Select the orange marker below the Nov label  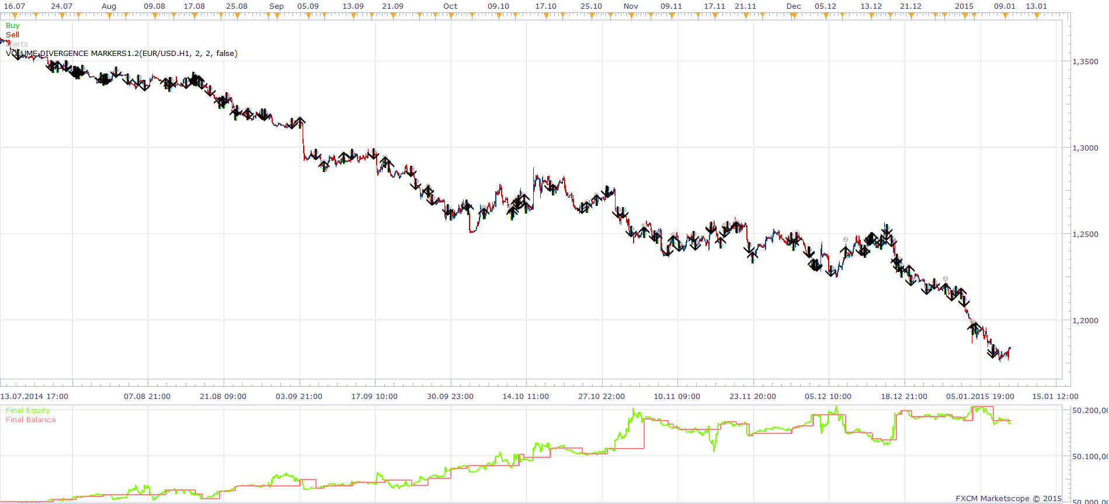[x=631, y=16]
